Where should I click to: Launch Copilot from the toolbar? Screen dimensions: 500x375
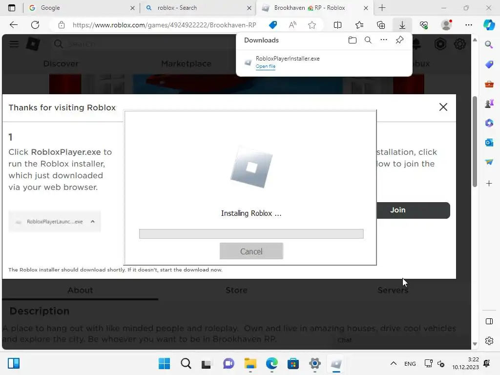(x=489, y=25)
